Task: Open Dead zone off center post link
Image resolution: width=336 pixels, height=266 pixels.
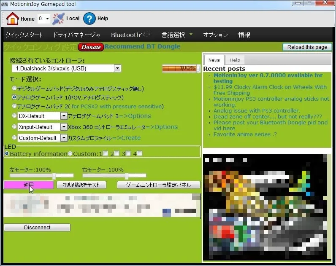Action: 268,116
